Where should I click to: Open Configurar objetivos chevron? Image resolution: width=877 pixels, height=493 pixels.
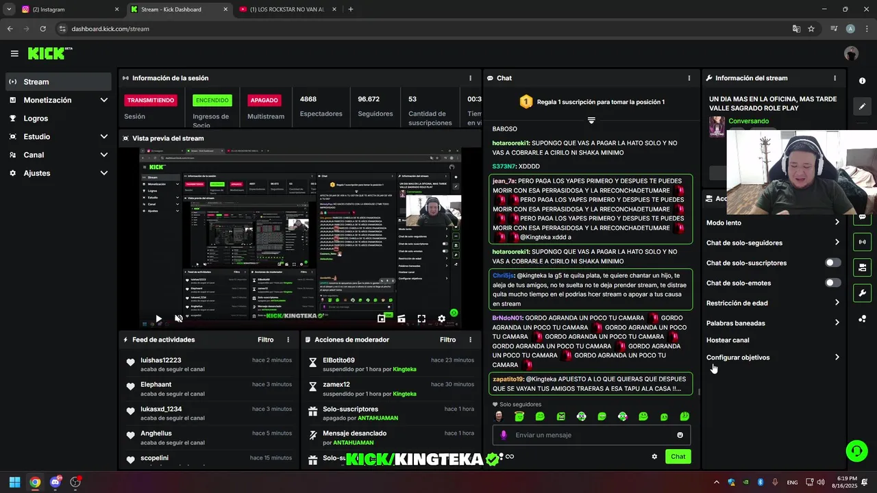(837, 357)
